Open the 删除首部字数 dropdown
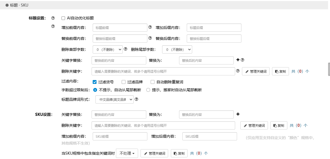 [107, 49]
